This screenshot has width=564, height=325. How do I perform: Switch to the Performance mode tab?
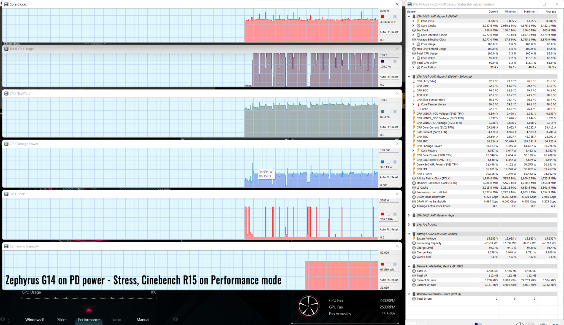(x=89, y=319)
